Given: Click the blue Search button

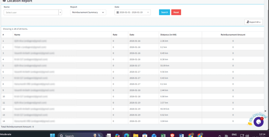Looking at the screenshot, I should (164, 12).
